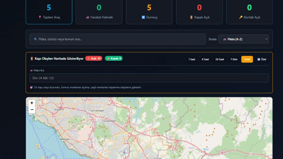Toggle the green Kapalı: 8 badge

click(114, 58)
